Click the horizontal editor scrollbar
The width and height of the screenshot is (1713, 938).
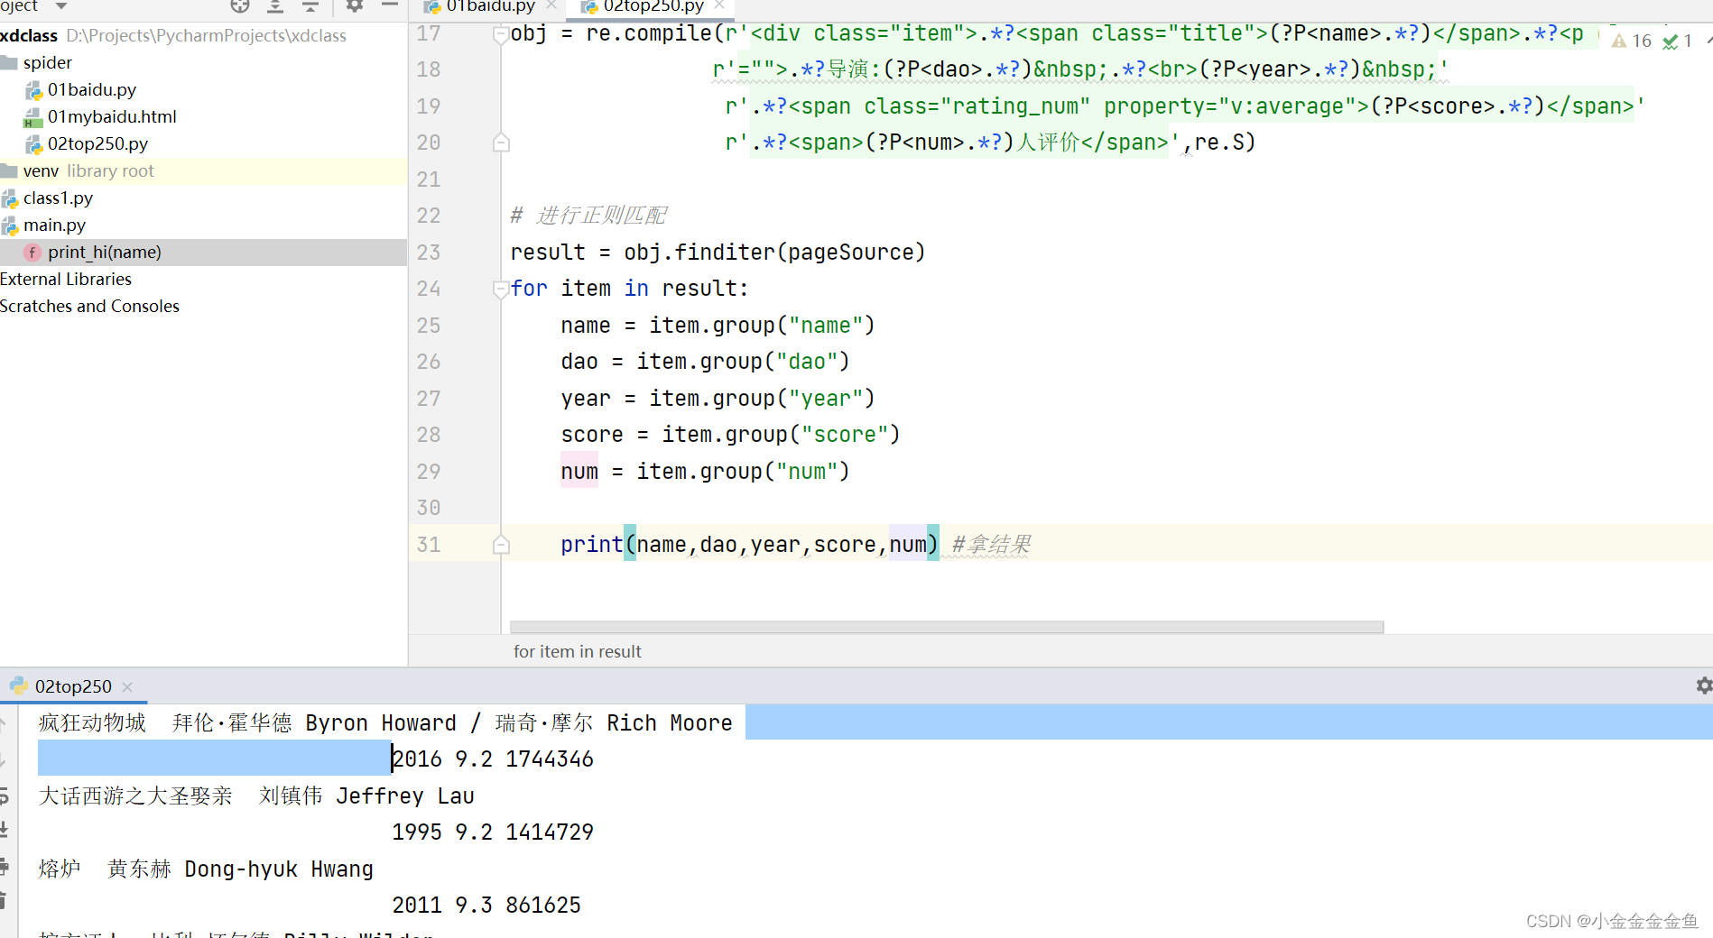click(946, 626)
